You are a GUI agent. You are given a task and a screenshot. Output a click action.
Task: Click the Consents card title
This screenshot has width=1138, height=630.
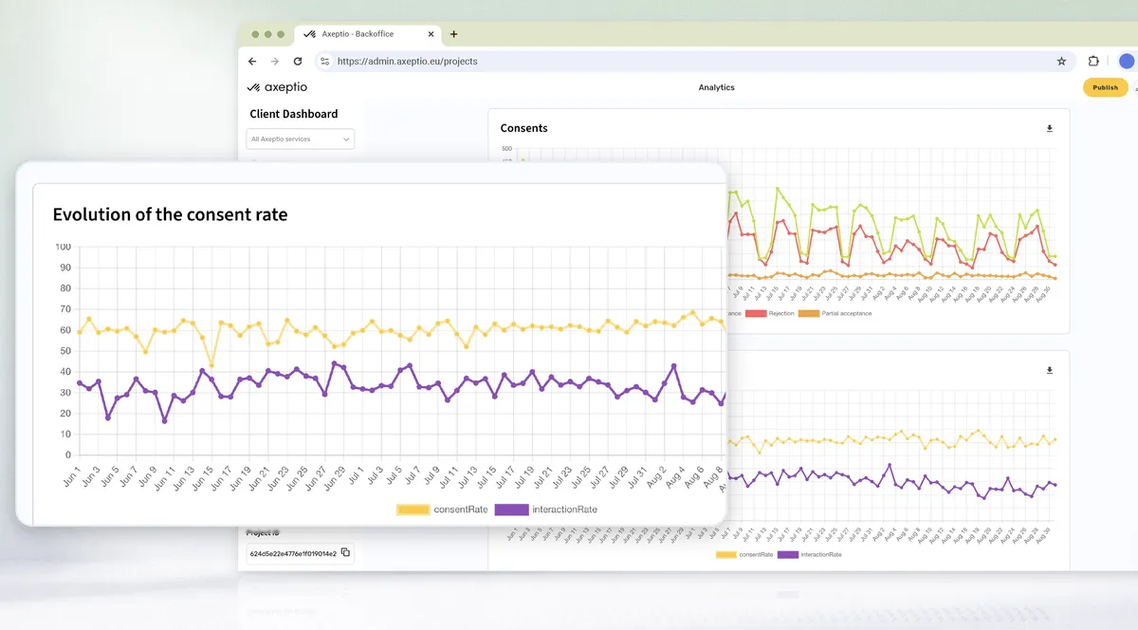click(x=523, y=128)
